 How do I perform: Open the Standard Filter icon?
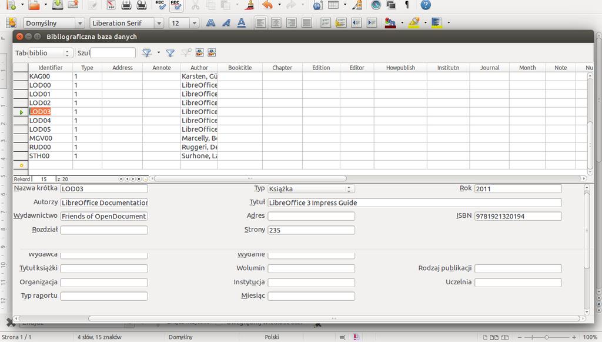pyautogui.click(x=170, y=53)
